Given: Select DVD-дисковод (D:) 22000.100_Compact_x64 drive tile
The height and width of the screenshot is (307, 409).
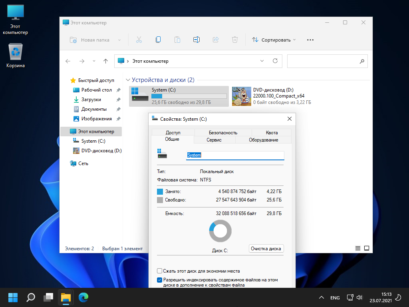Looking at the screenshot, I should [272, 96].
